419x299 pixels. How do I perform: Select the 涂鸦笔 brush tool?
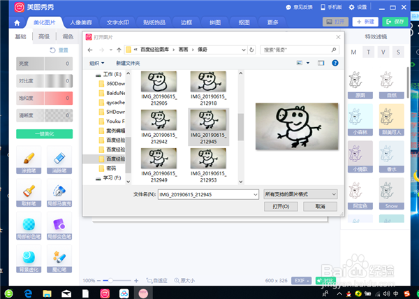point(29,160)
